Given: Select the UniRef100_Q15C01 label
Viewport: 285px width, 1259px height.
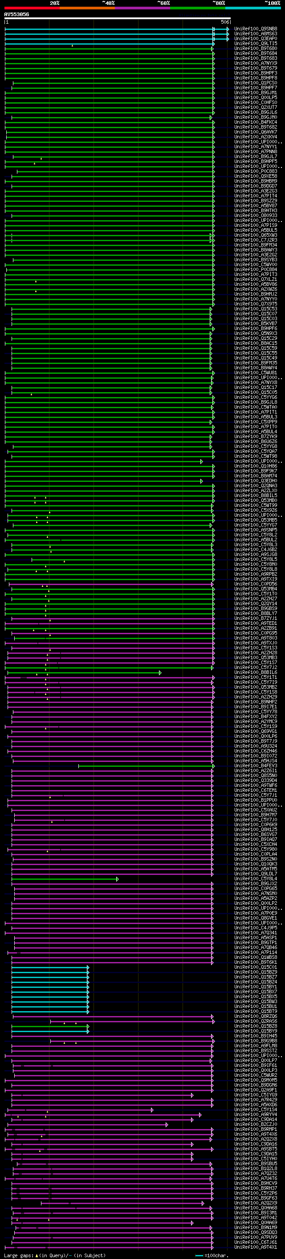Looking at the screenshot, I should [255, 967].
